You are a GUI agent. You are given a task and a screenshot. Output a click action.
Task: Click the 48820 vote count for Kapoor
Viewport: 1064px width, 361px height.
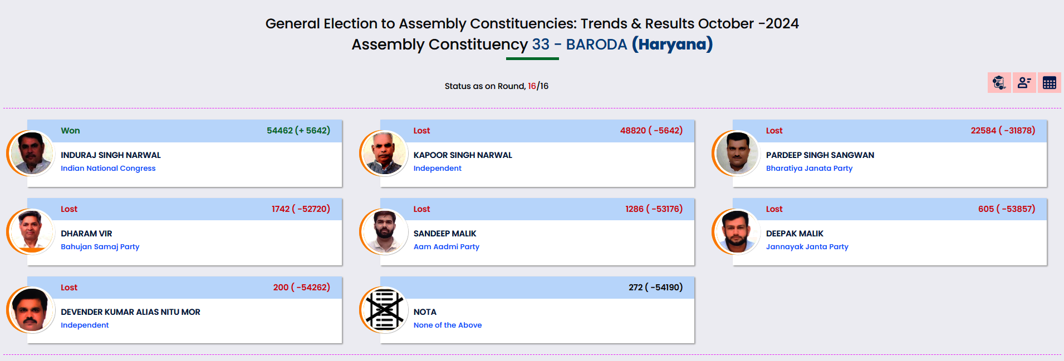[x=632, y=131]
